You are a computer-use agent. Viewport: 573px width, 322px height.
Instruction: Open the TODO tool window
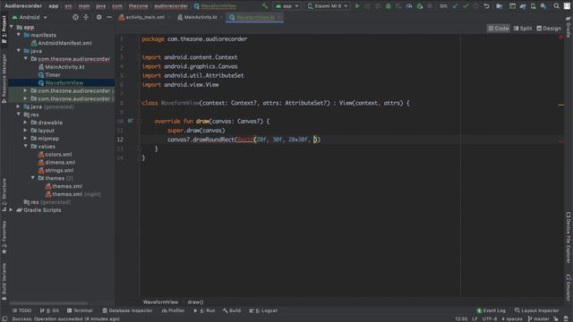(x=21, y=310)
